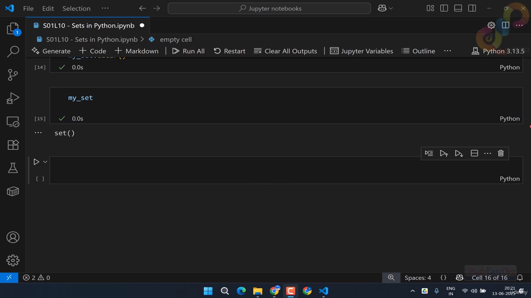This screenshot has width=531, height=298.
Task: Click the Jupyter notebooks command search box
Action: [x=269, y=8]
